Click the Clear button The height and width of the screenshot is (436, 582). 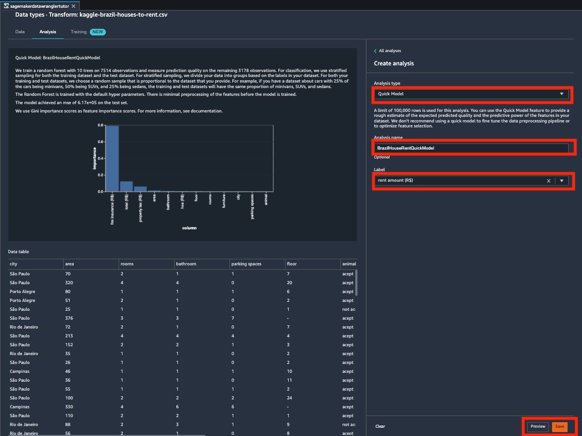(380, 427)
